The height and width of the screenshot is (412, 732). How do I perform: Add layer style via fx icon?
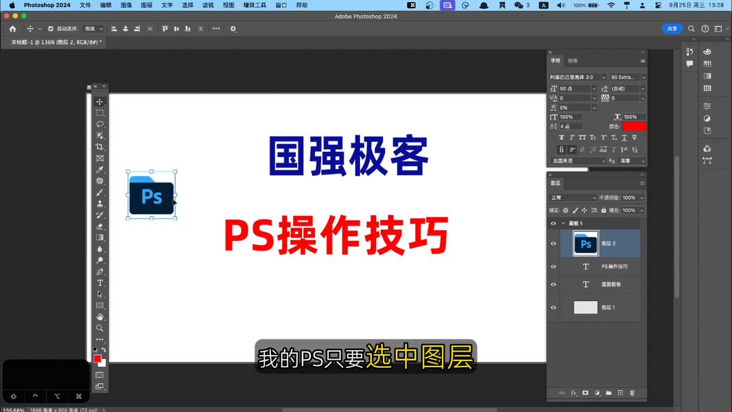tap(574, 393)
